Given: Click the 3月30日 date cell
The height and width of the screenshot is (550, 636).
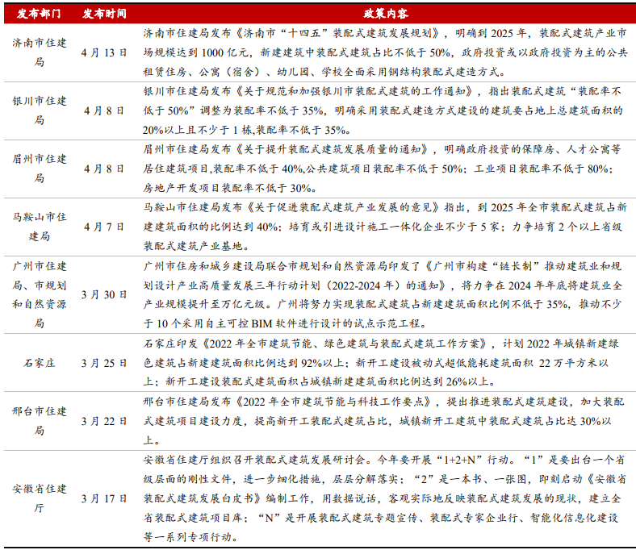Looking at the screenshot, I should pyautogui.click(x=104, y=294).
